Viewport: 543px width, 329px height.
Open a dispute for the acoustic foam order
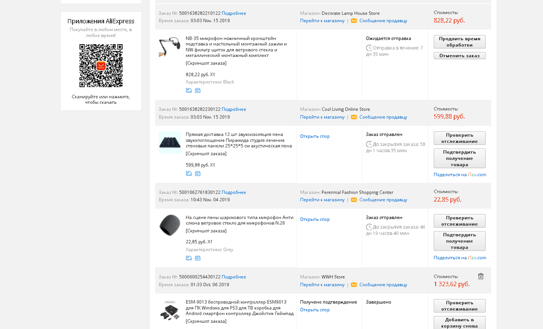(x=315, y=136)
